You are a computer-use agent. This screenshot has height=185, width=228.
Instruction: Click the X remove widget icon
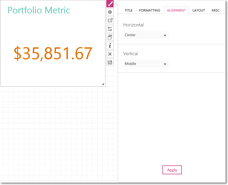110,54
